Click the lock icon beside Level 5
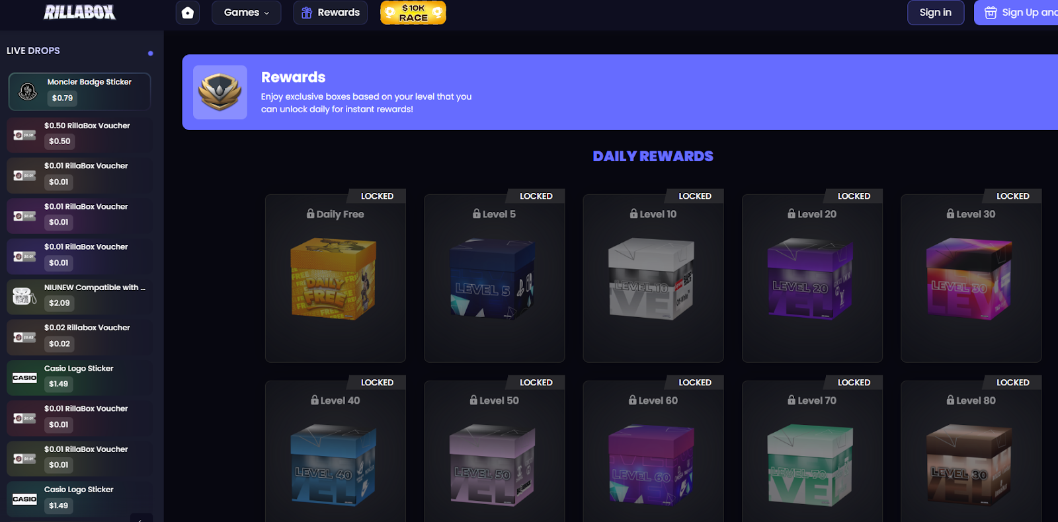Image resolution: width=1058 pixels, height=522 pixels. (476, 213)
